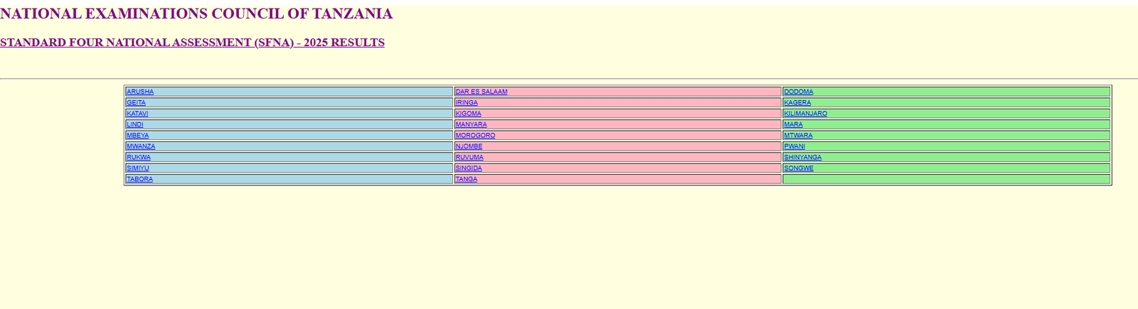The width and height of the screenshot is (1138, 309).
Task: Open the MBEYA region link
Action: click(138, 136)
